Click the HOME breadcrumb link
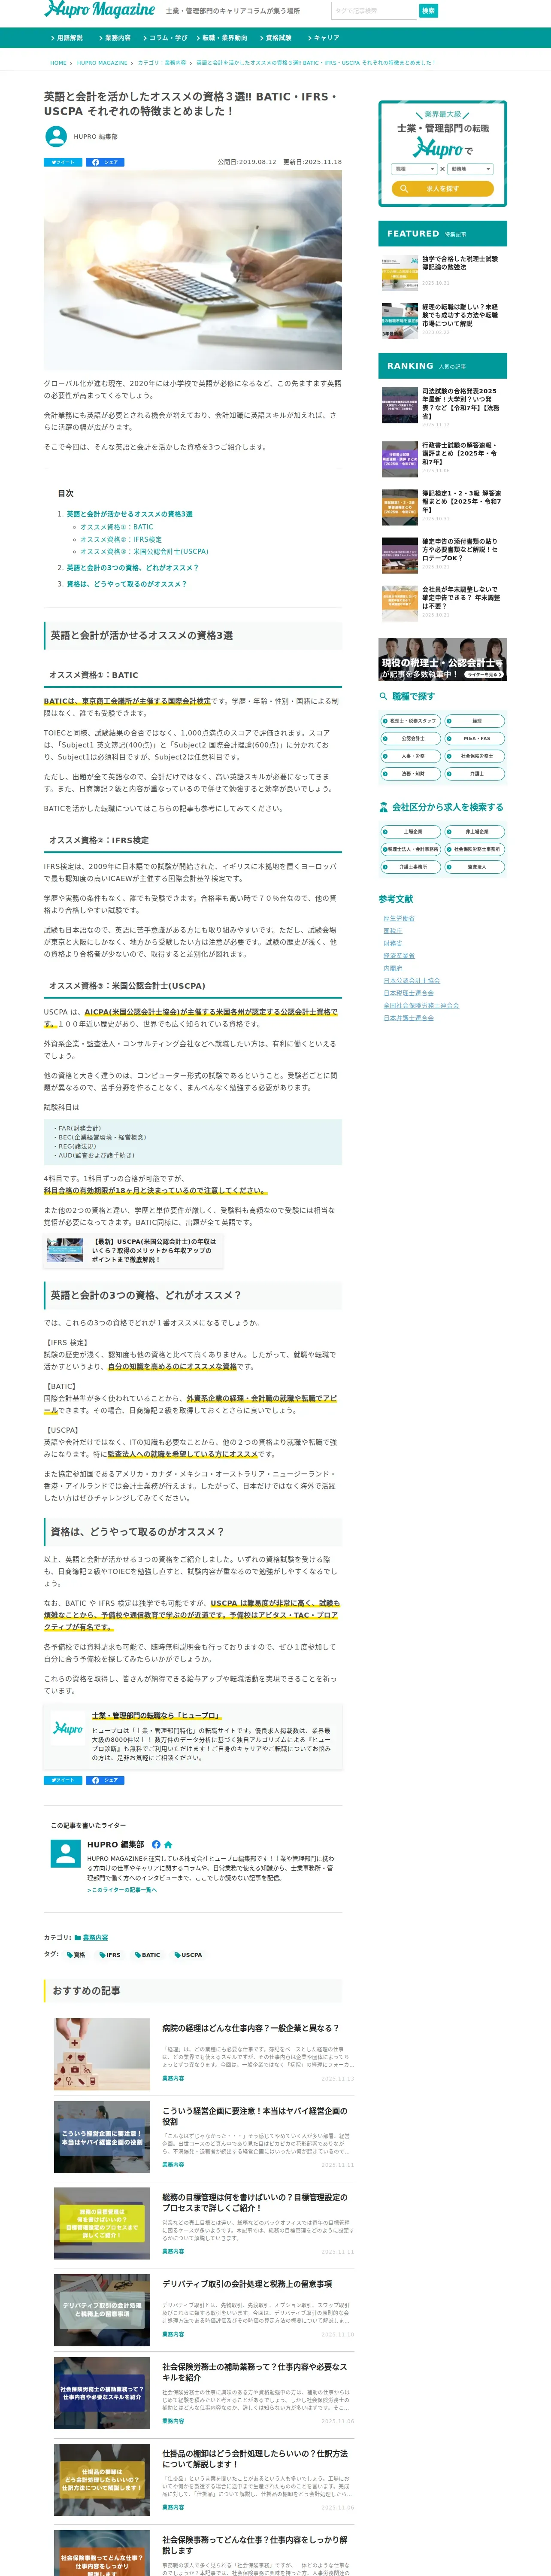This screenshot has width=551, height=2576. [58, 63]
